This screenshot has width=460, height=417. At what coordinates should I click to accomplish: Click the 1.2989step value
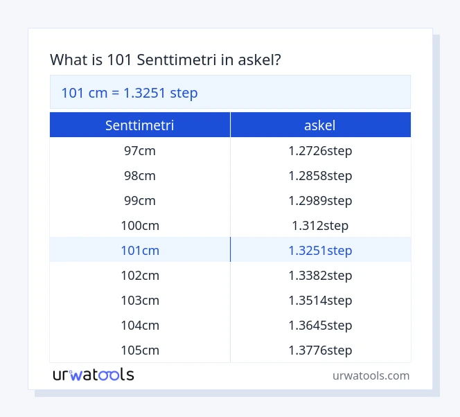[x=320, y=200]
